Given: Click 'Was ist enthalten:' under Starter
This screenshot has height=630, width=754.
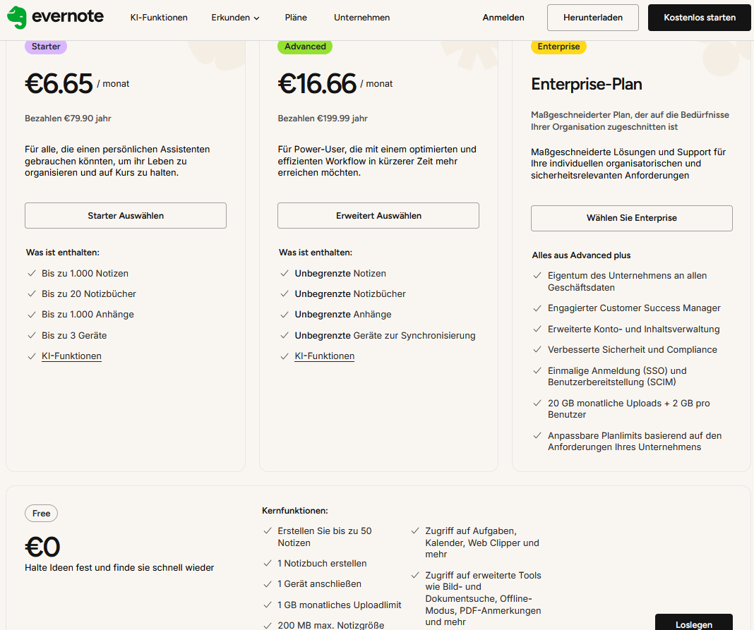Looking at the screenshot, I should click(x=63, y=253).
